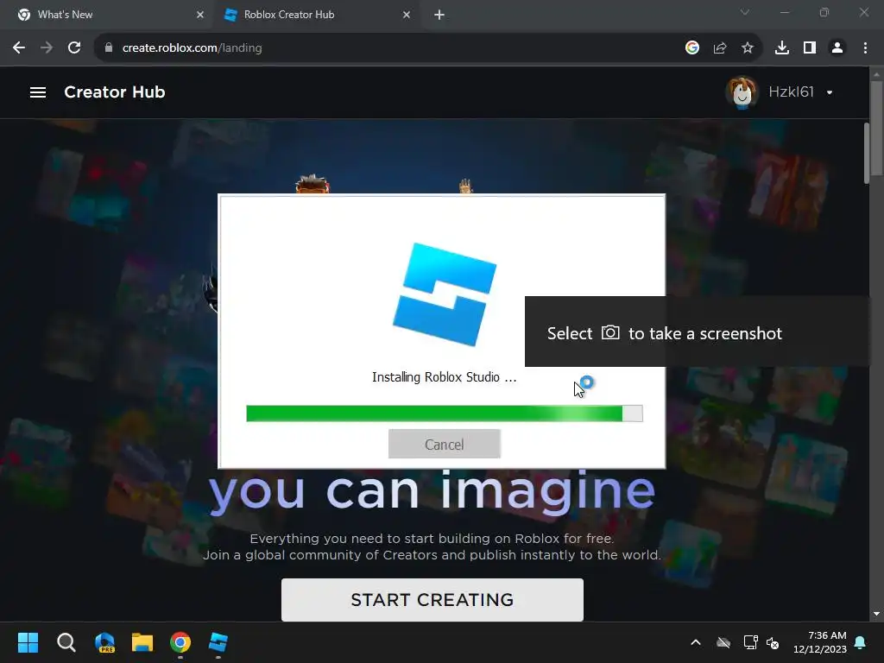Viewport: 884px width, 663px height.
Task: Click the installation progress bar
Action: tap(445, 414)
